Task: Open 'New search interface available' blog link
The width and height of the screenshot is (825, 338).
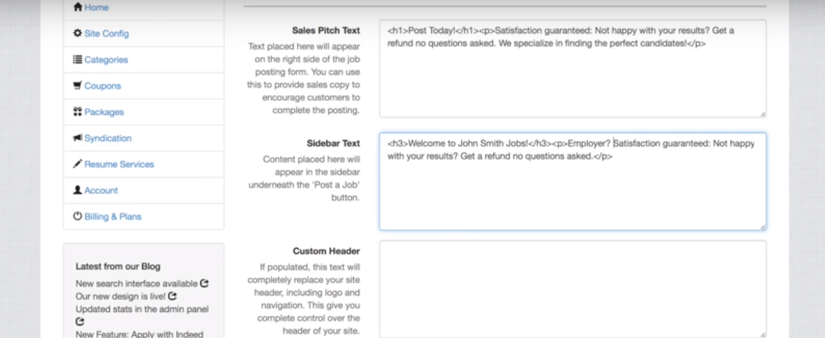Action: [x=137, y=284]
